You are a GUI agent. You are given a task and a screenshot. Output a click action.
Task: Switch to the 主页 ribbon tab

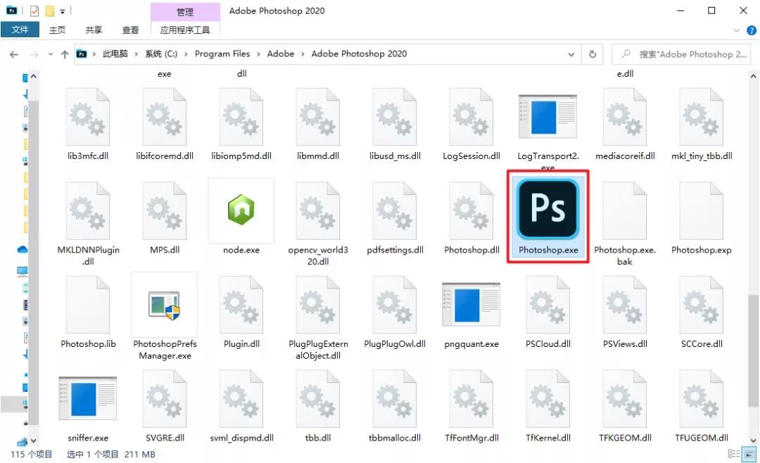[x=57, y=30]
